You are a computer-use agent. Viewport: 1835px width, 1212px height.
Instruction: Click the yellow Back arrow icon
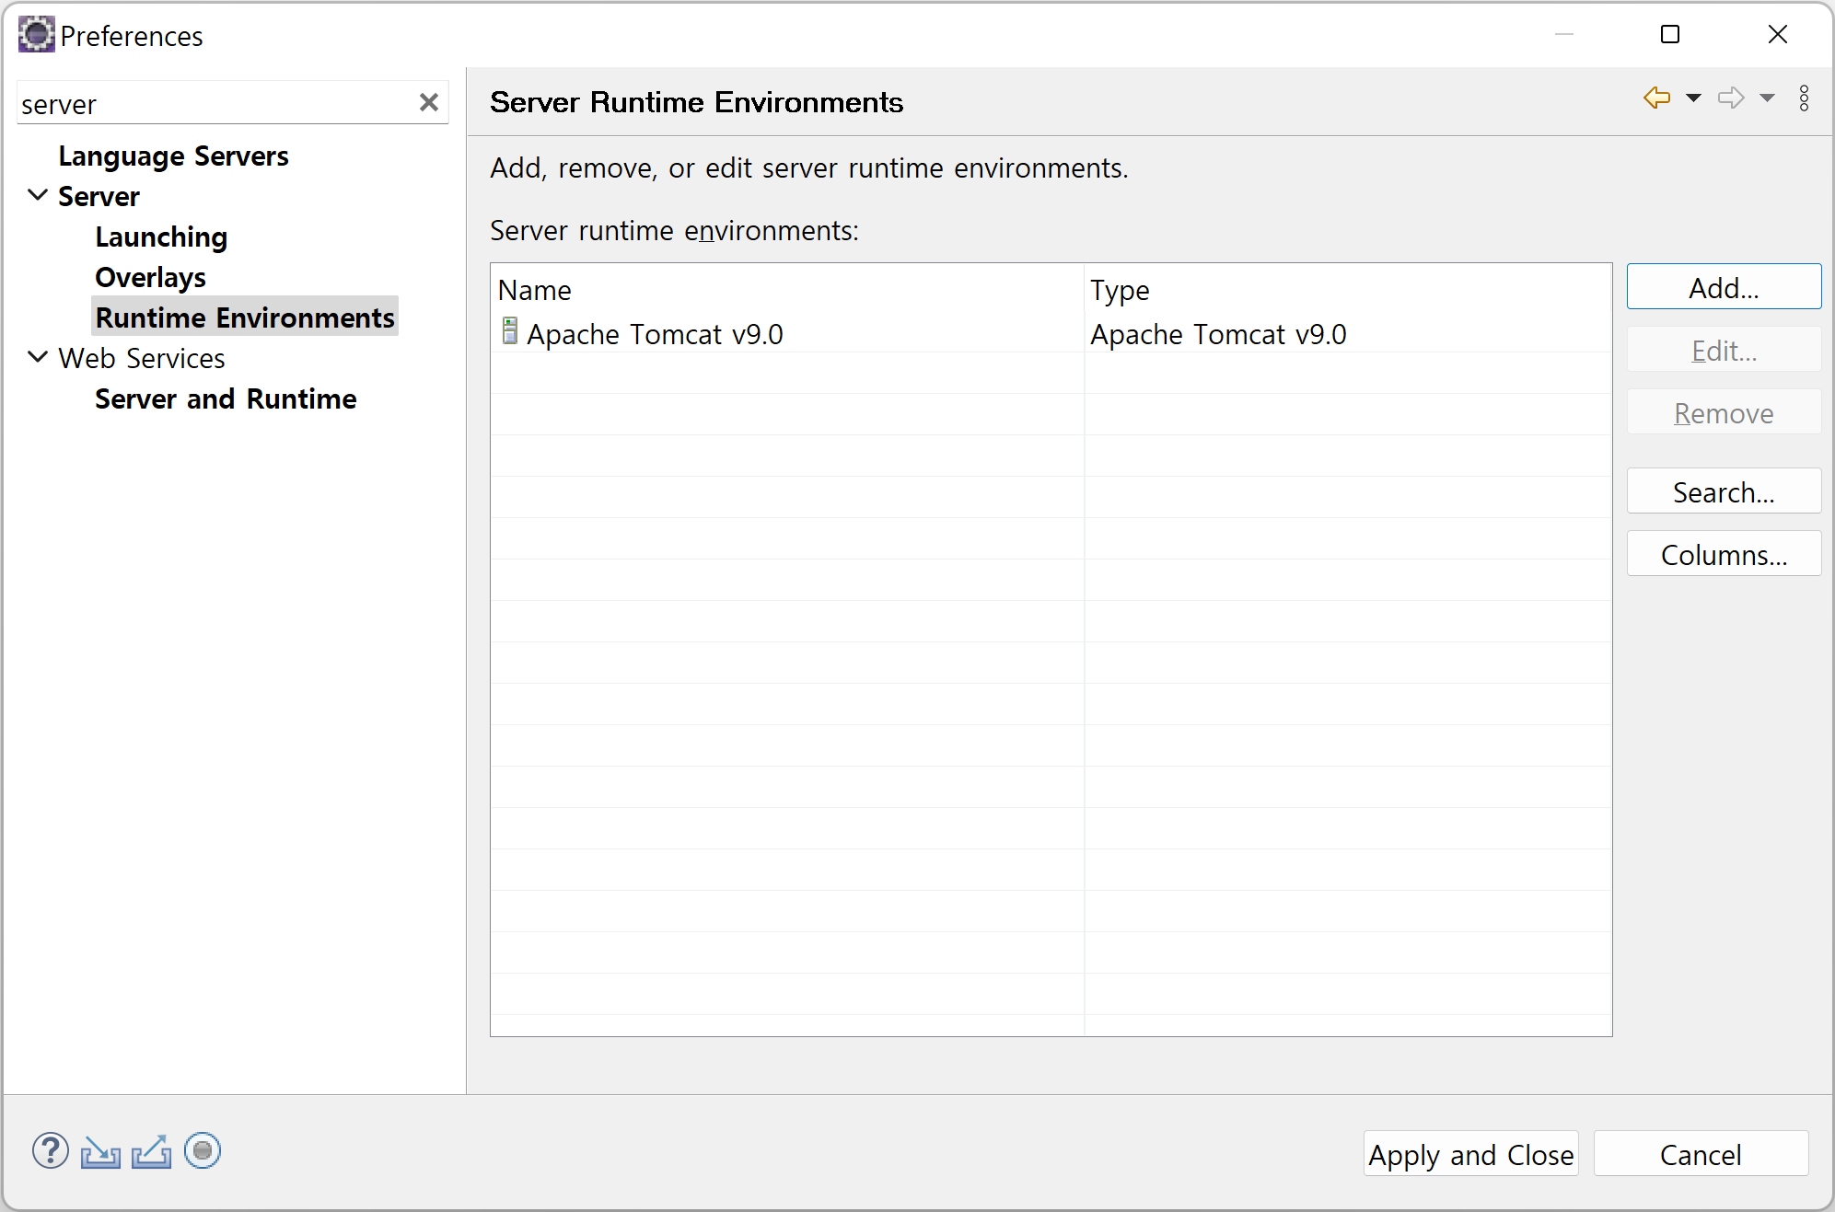1656,98
